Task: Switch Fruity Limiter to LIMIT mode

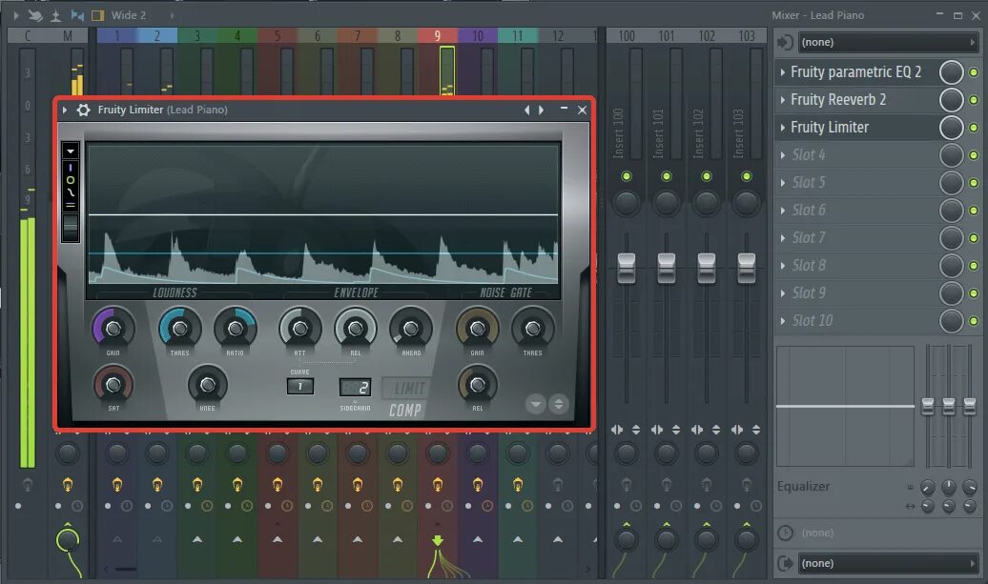Action: [409, 389]
